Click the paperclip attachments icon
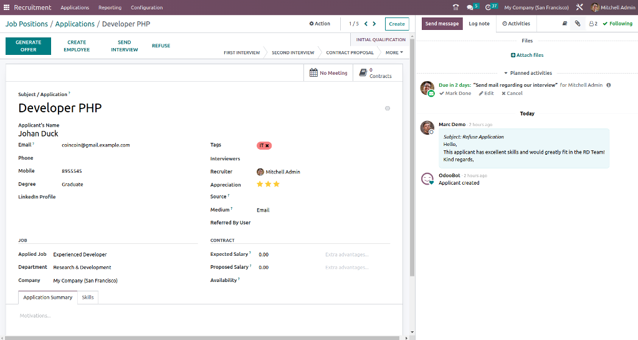Screen dimensions: 638x340 [578, 24]
